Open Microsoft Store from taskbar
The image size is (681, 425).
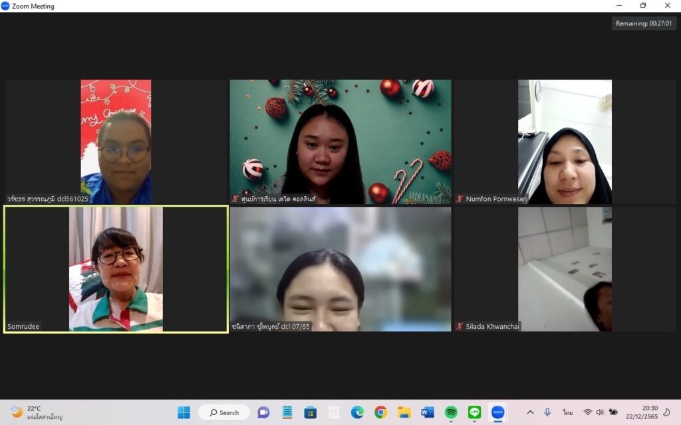(310, 412)
